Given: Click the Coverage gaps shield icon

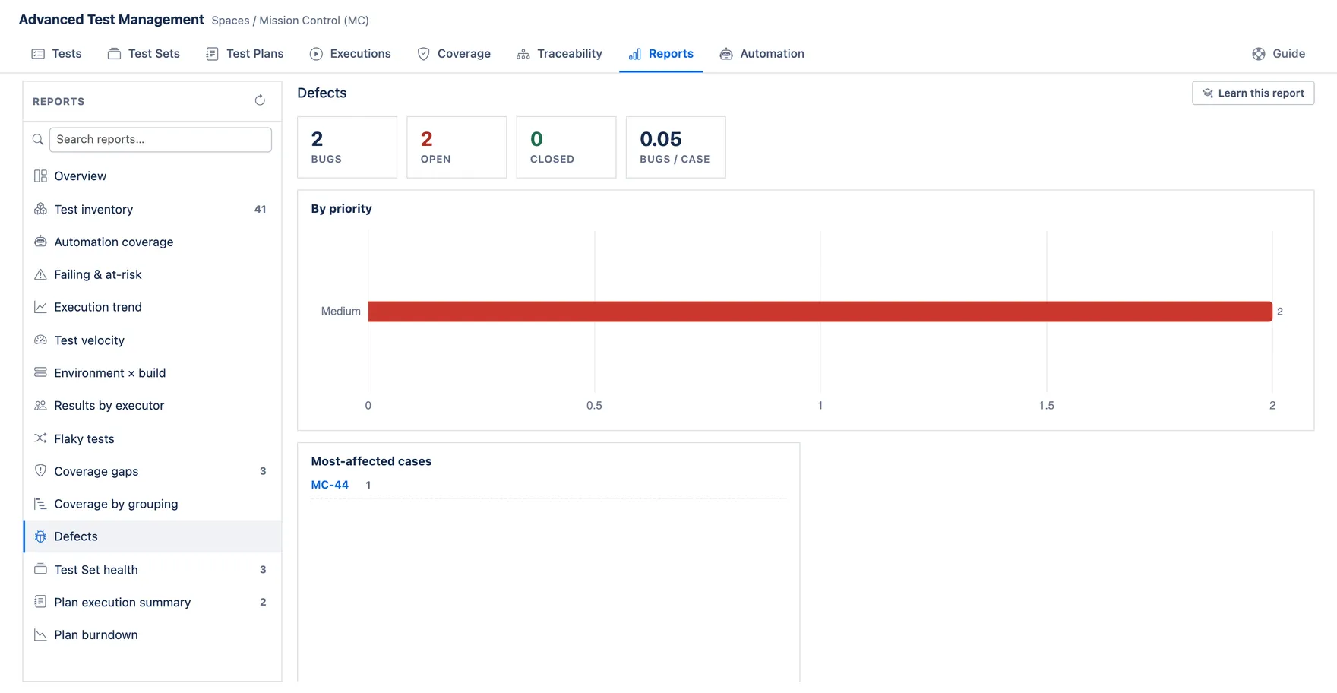Looking at the screenshot, I should [40, 471].
